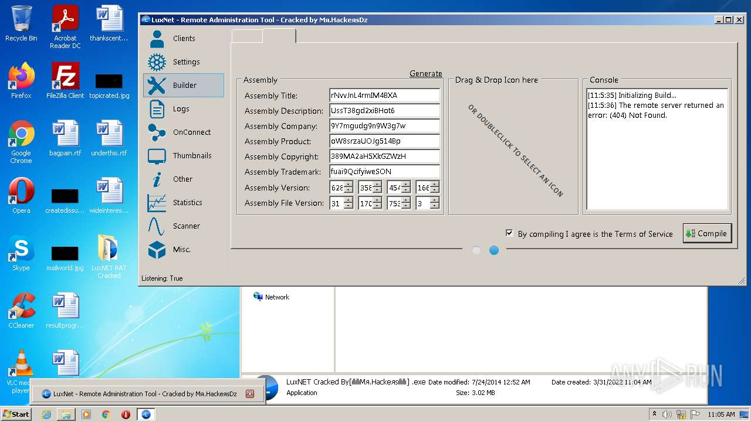The height and width of the screenshot is (422, 751).
Task: Open the Scanner wave icon
Action: [x=157, y=226]
